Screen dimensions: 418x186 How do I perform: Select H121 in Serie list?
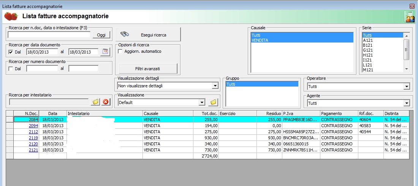[x=383, y=55]
